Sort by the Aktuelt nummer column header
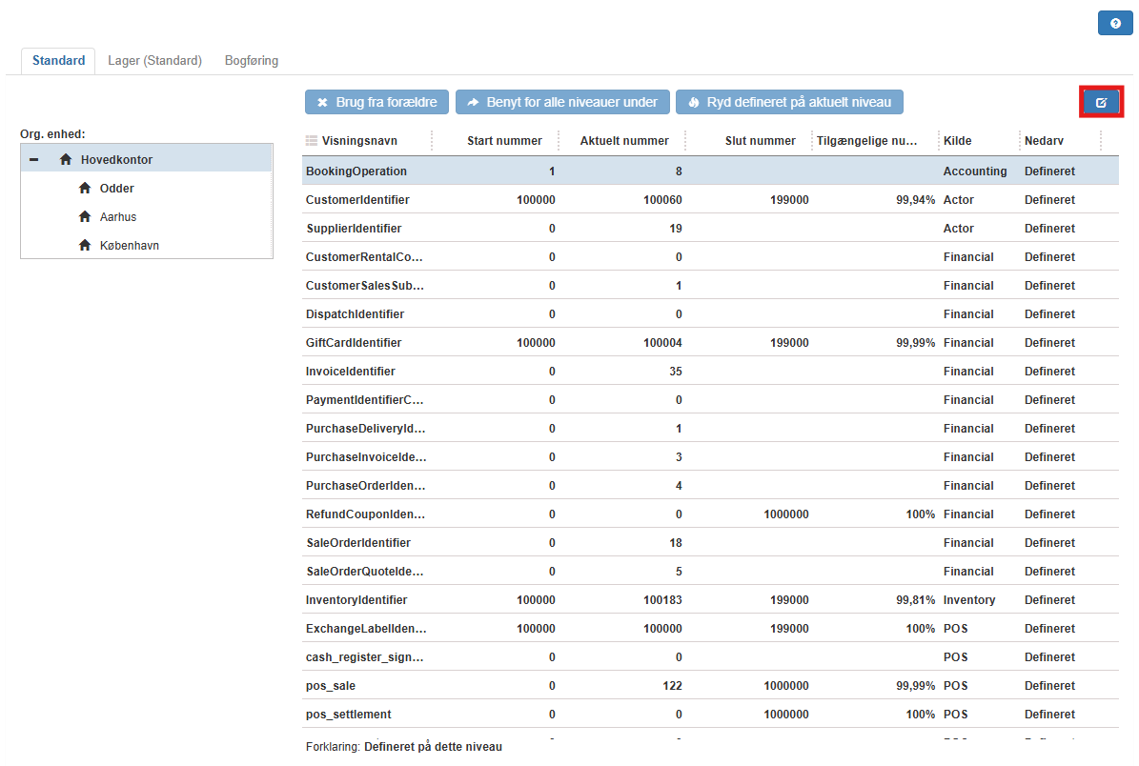 pos(622,141)
